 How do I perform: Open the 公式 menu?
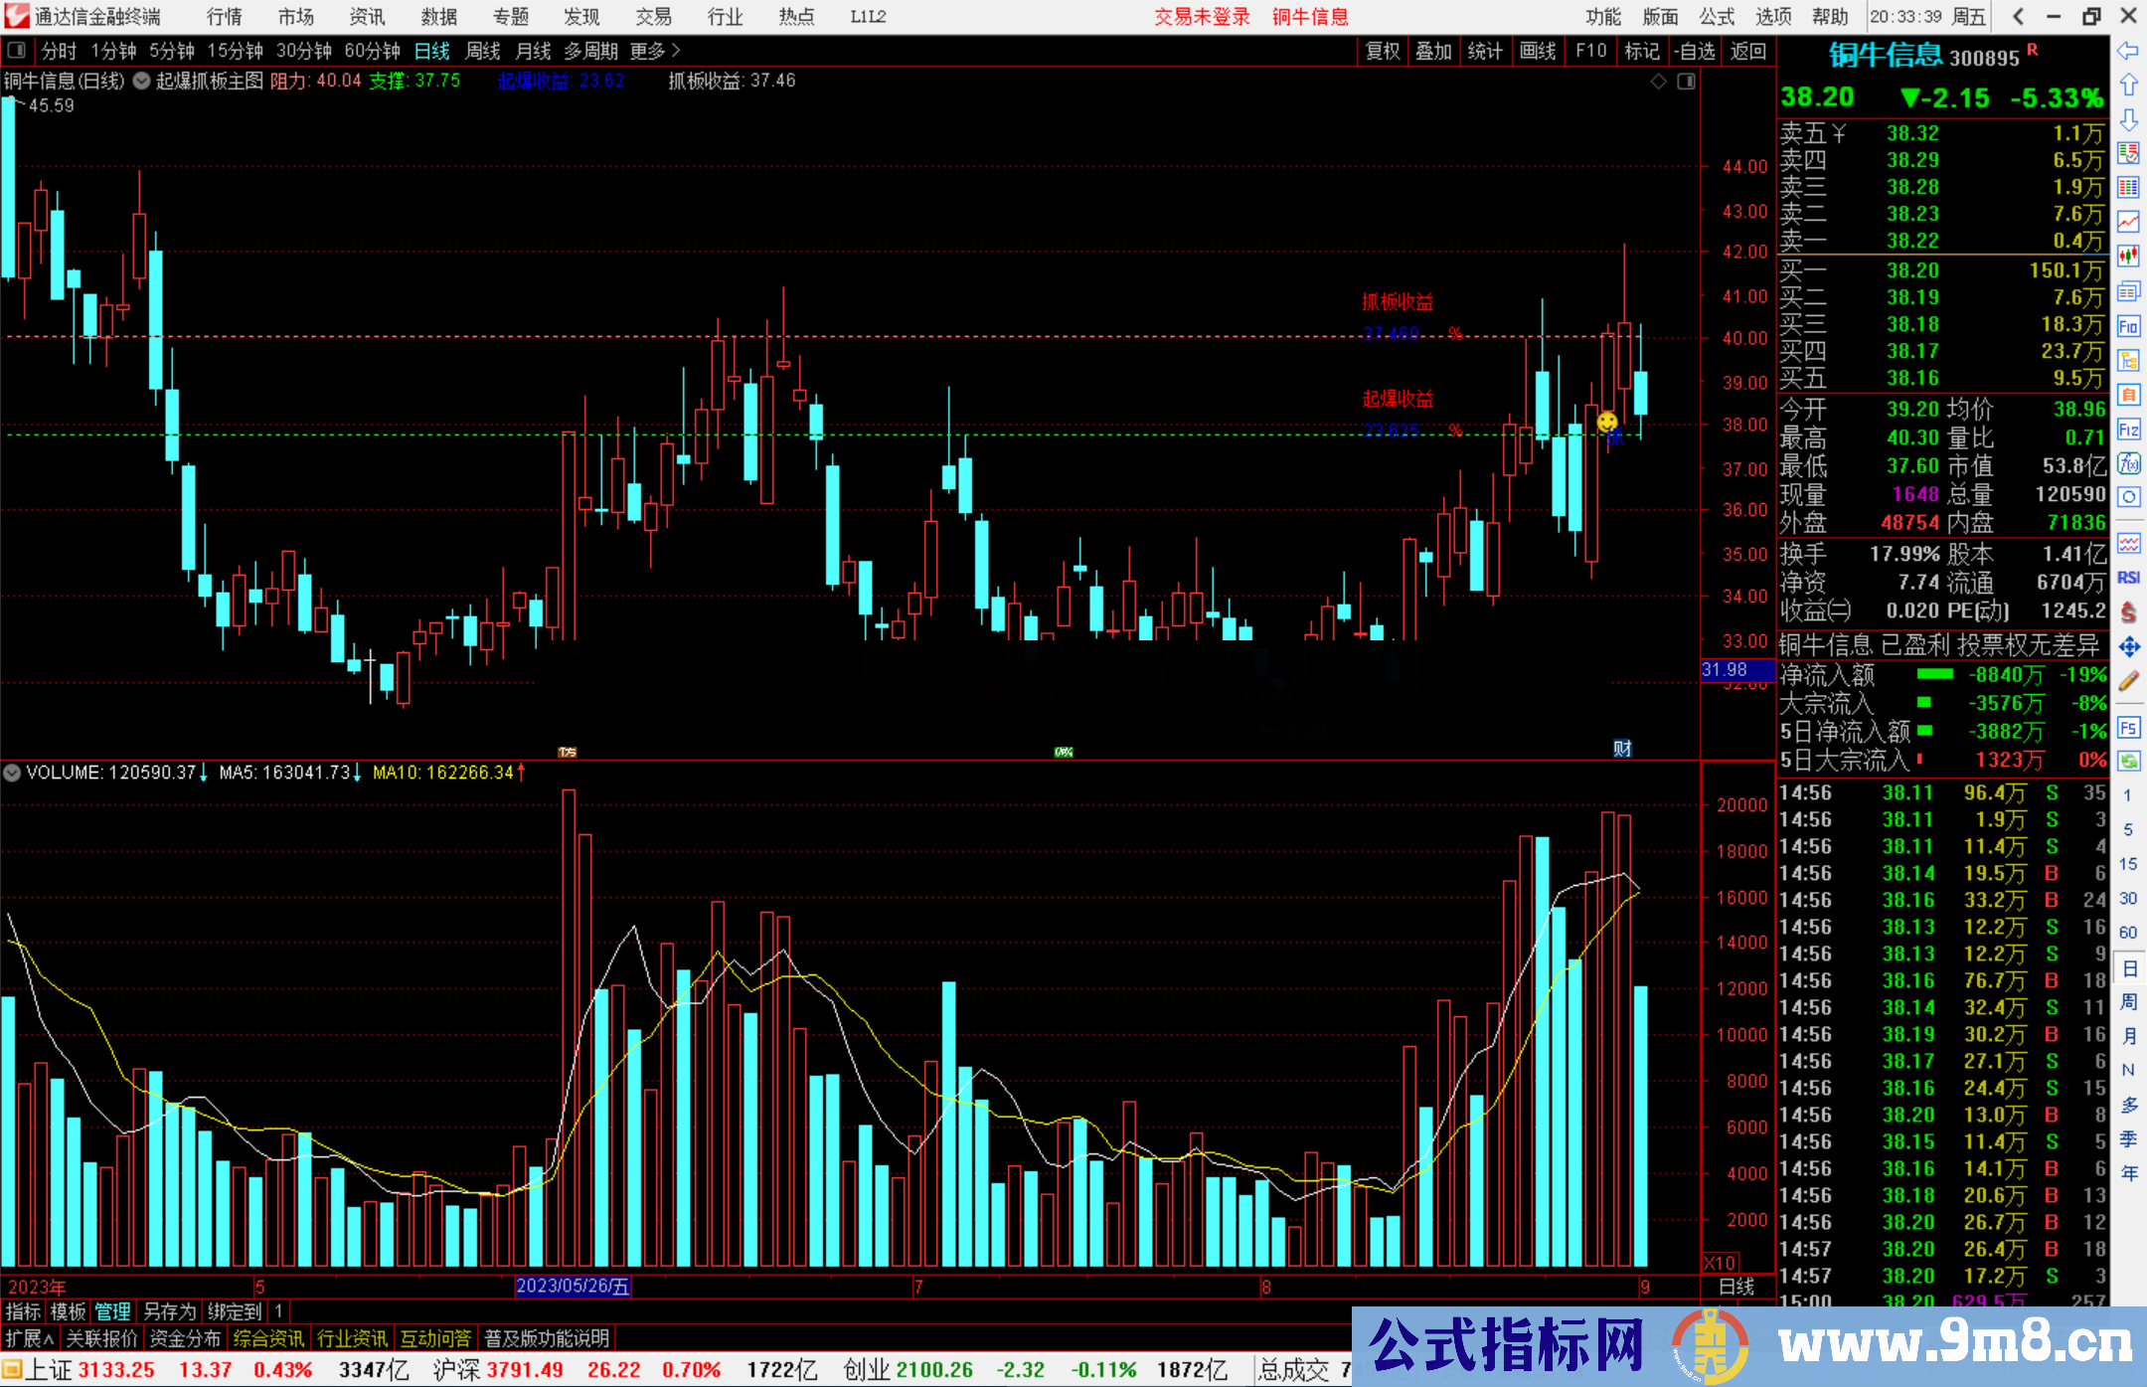coord(1717,17)
